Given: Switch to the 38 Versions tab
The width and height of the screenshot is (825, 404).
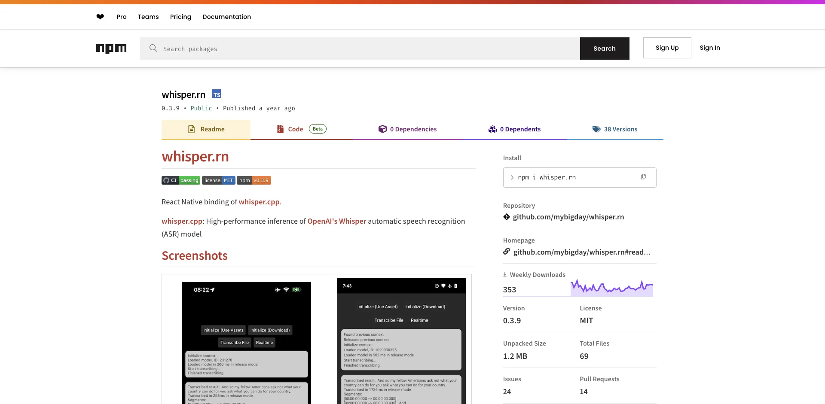Looking at the screenshot, I should pos(615,129).
